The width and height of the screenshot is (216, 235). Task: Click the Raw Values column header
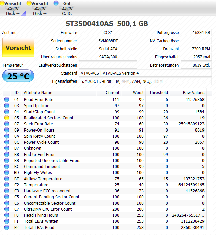pos(188,92)
